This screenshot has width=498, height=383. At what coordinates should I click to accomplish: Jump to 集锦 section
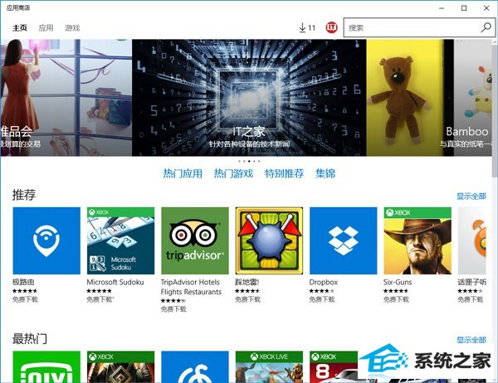pyautogui.click(x=325, y=173)
